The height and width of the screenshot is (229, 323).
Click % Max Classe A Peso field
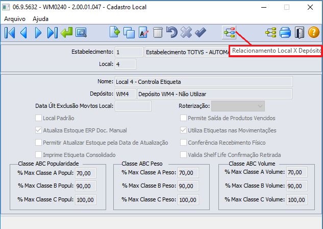pos(188,173)
